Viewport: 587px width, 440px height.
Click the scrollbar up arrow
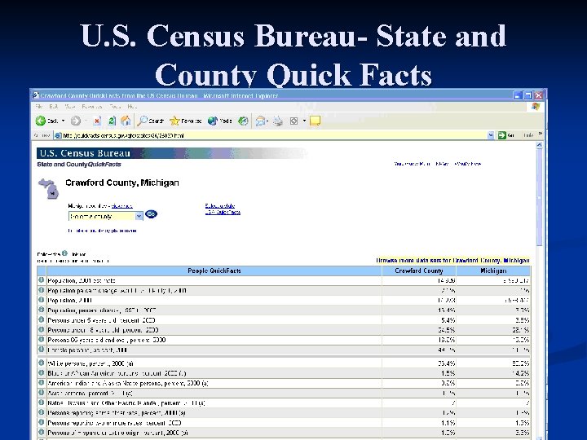[x=539, y=145]
